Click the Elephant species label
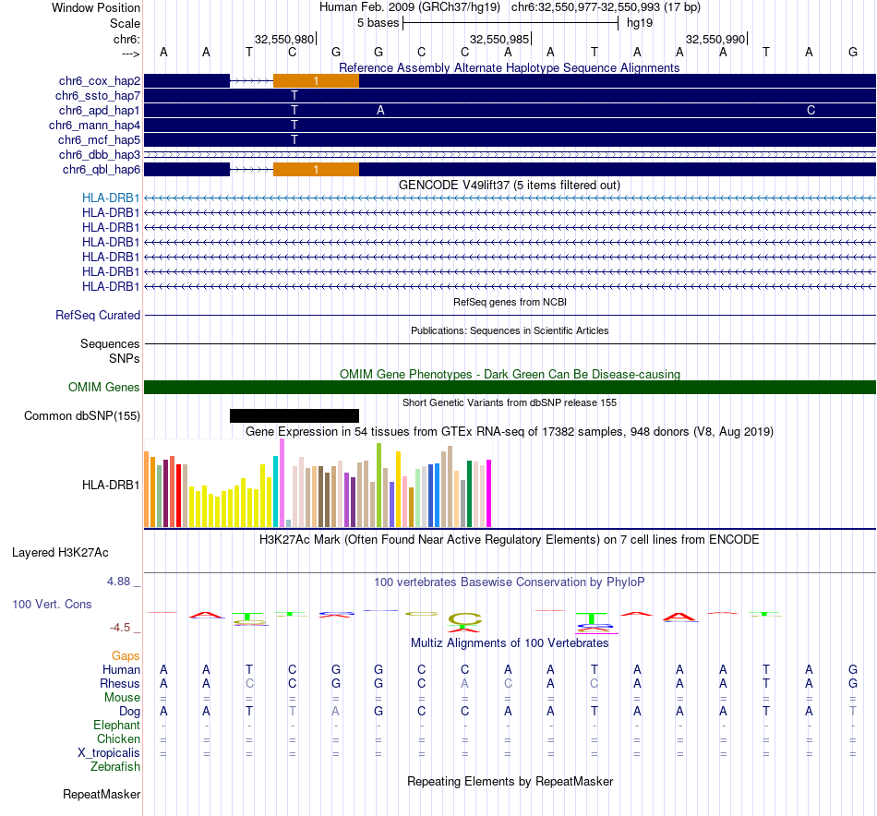This screenshot has height=816, width=877. tap(117, 726)
